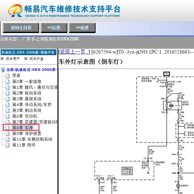
Task: Click the page icon beside 第3章
Action: click(x=8, y=99)
